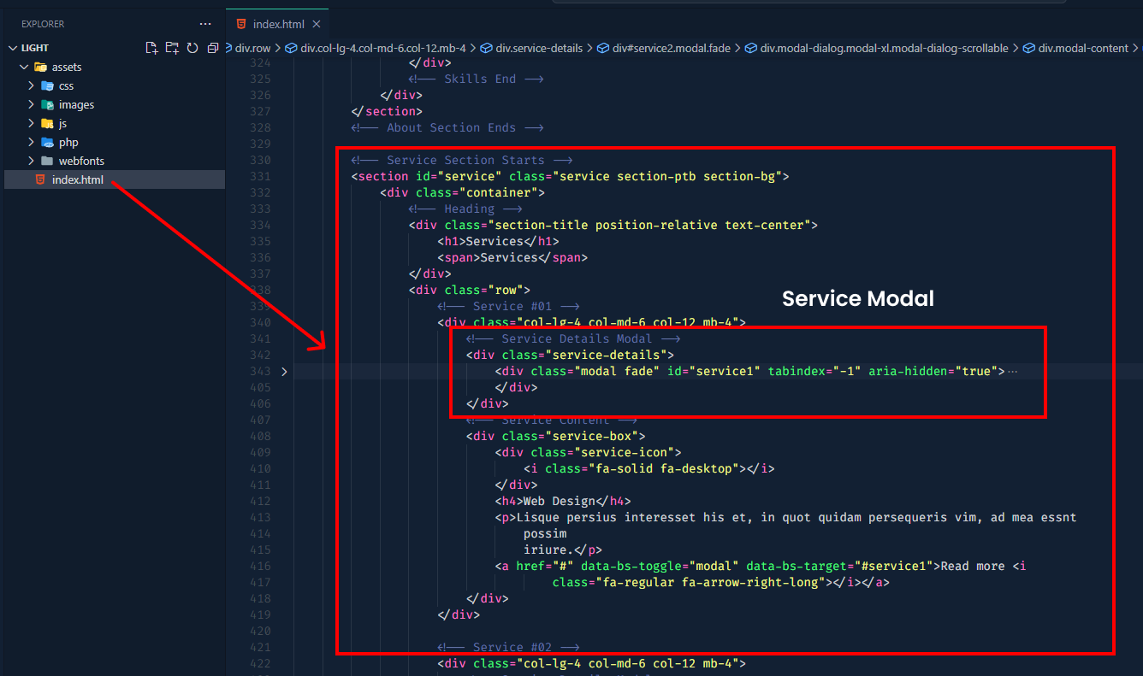Click the "Heading" comment on line 333
This screenshot has width=1143, height=676.
point(465,209)
